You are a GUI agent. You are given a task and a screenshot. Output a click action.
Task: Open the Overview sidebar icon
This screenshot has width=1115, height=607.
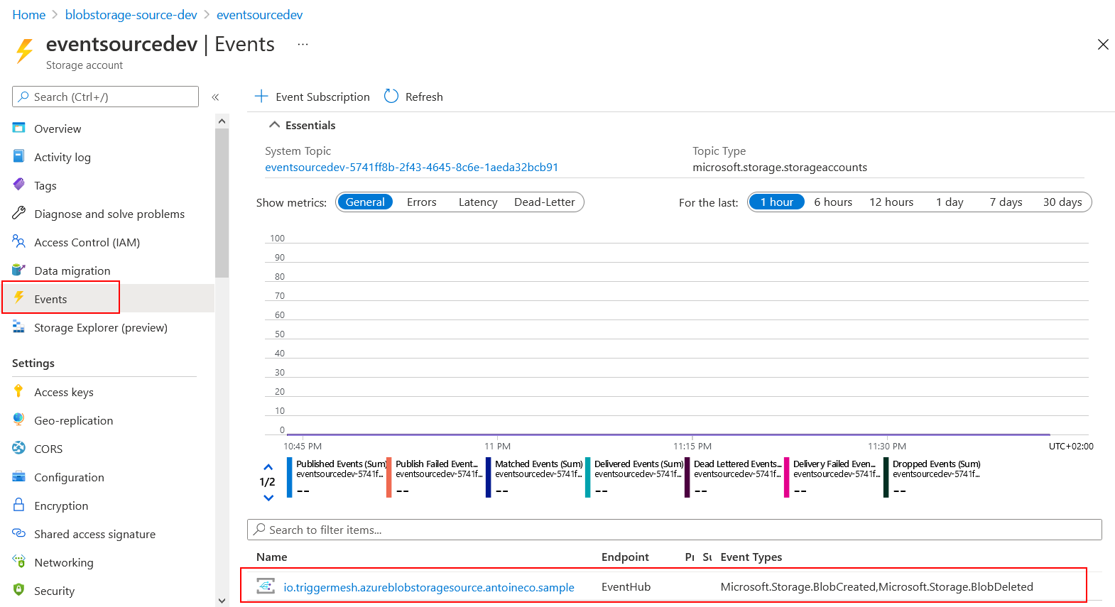19,128
